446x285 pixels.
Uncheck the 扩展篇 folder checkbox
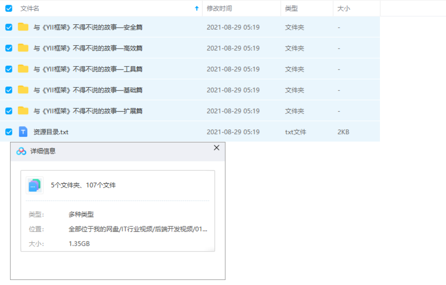[9, 111]
